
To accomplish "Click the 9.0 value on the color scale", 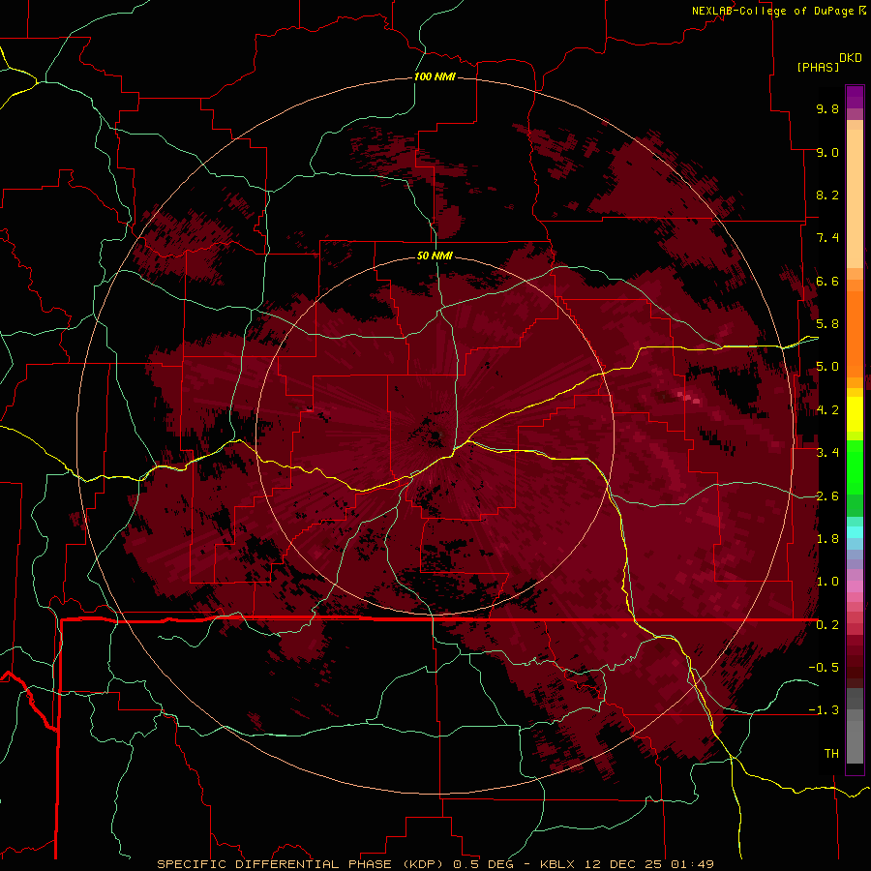I will pyautogui.click(x=827, y=152).
